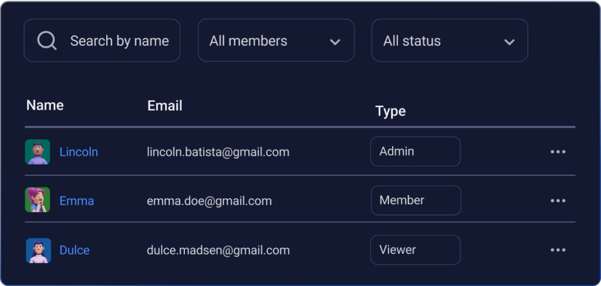Select Emma's pink-haired avatar
The image size is (601, 286).
coord(38,200)
